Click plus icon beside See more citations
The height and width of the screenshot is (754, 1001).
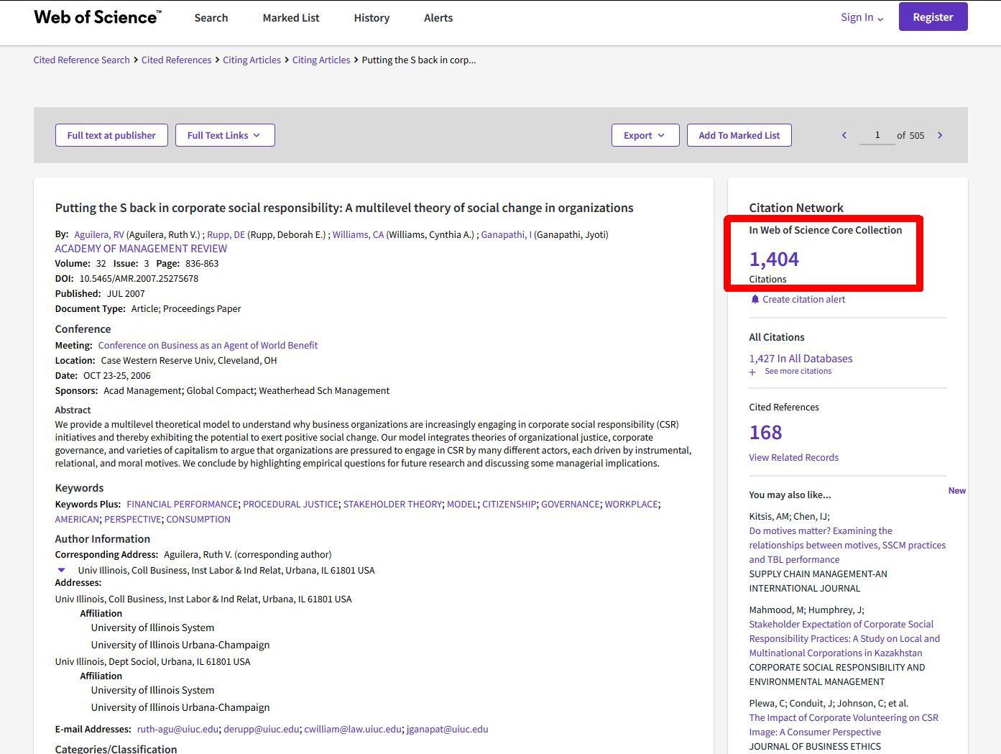[x=752, y=372]
